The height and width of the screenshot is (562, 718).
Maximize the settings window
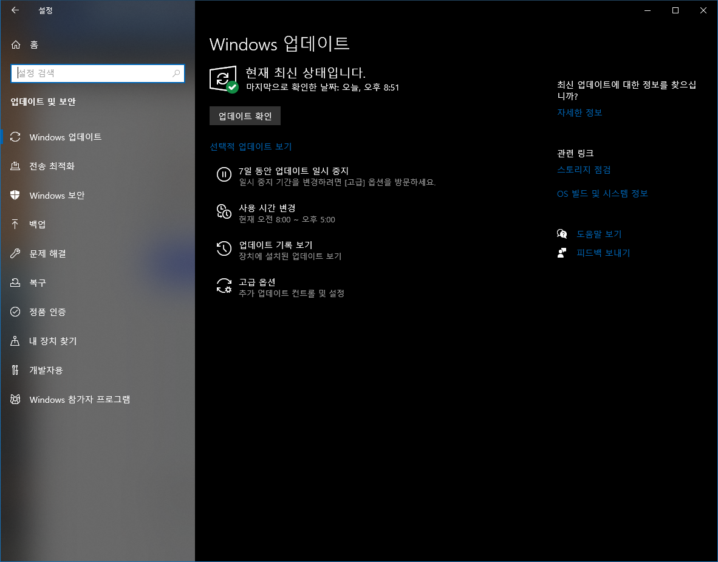click(675, 10)
